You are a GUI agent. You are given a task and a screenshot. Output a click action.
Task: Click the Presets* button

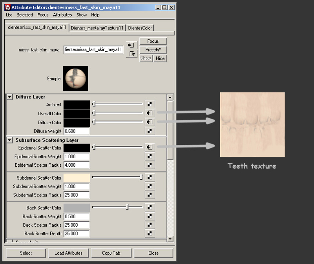153,50
